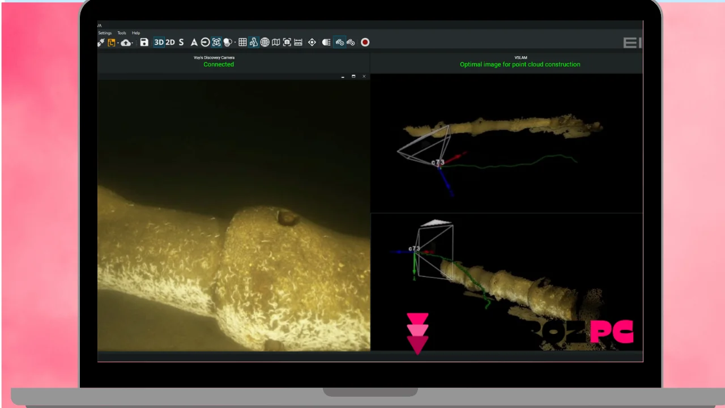Click the lower VSLAM point cloud view
The height and width of the screenshot is (408, 725).
(x=507, y=282)
